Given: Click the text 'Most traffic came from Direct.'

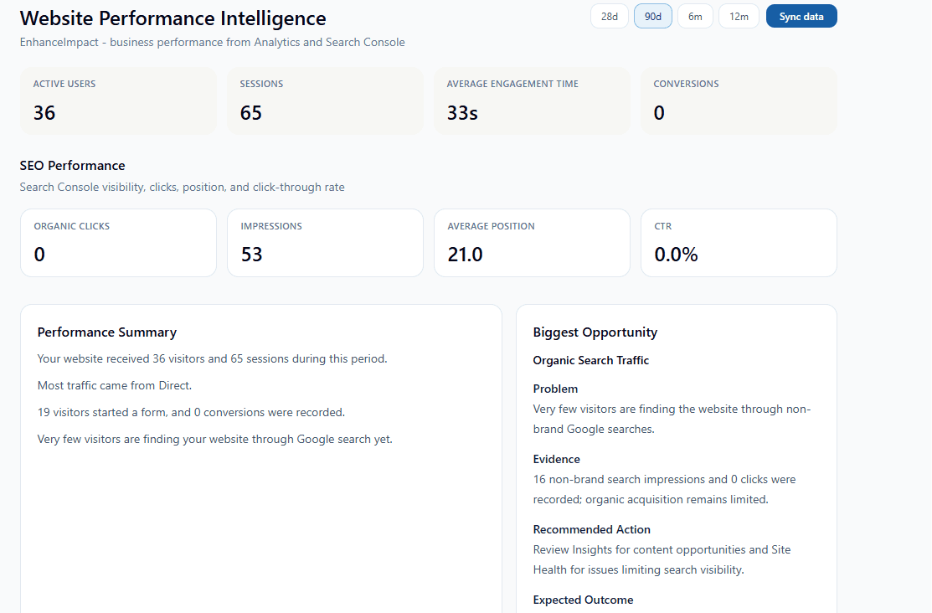Looking at the screenshot, I should click(115, 385).
